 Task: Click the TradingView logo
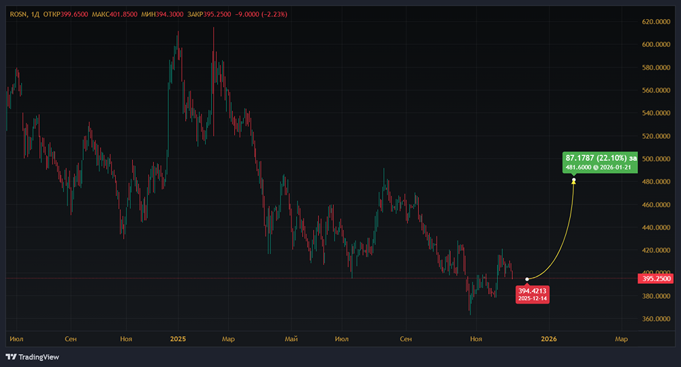tap(33, 357)
